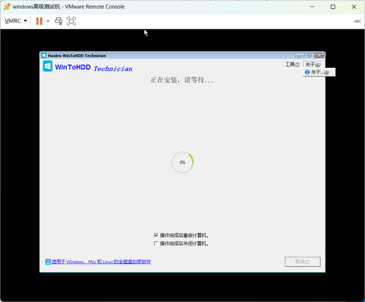
Task: Click the circular 0% progress indicator
Action: (x=182, y=162)
